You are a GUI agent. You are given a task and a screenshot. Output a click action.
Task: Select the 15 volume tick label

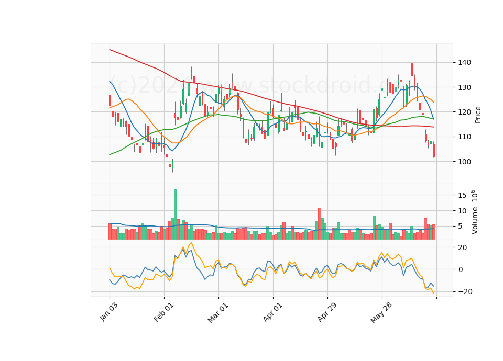pyautogui.click(x=462, y=195)
